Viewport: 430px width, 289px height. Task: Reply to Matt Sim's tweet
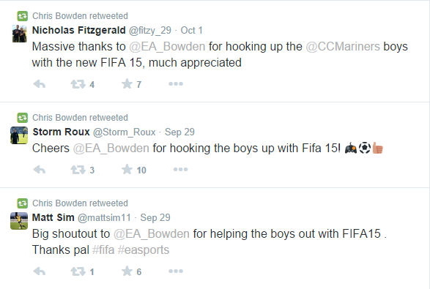coord(40,271)
